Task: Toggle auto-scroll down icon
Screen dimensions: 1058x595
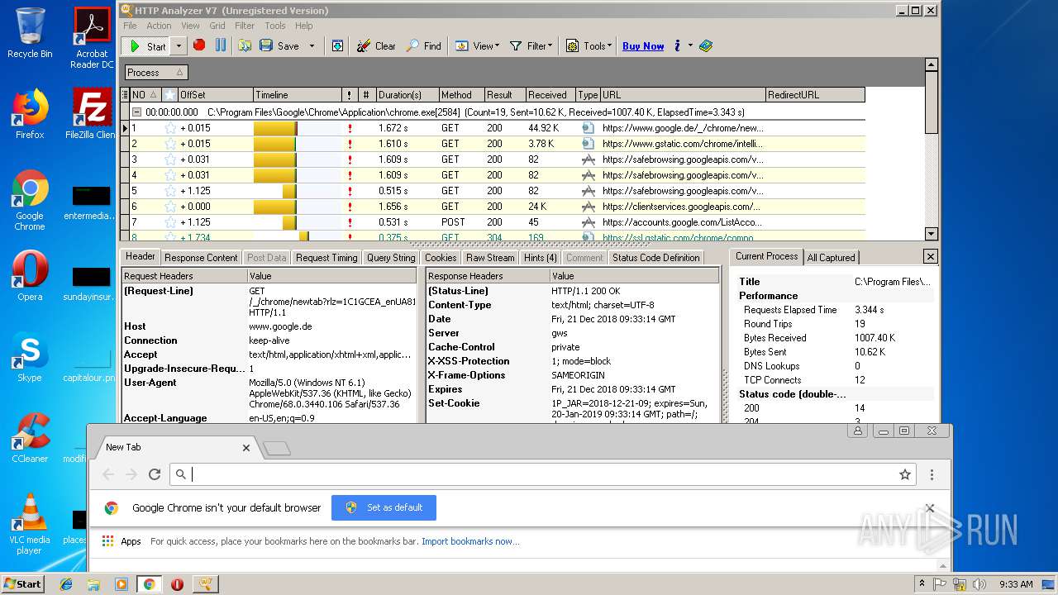Action: (337, 46)
